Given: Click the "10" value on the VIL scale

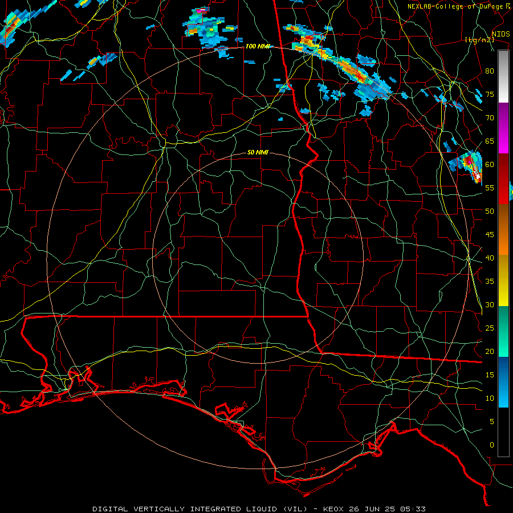Looking at the screenshot, I should click(x=490, y=398).
